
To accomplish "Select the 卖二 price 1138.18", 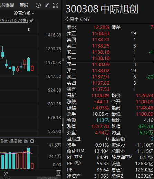I will click(x=101, y=52).
